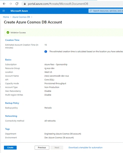The width and height of the screenshot is (123, 153).
Task: Open the Basics section heading
Action: (x=8, y=59)
